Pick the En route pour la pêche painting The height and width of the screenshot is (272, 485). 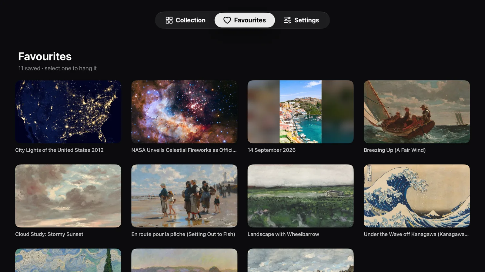pos(184,196)
